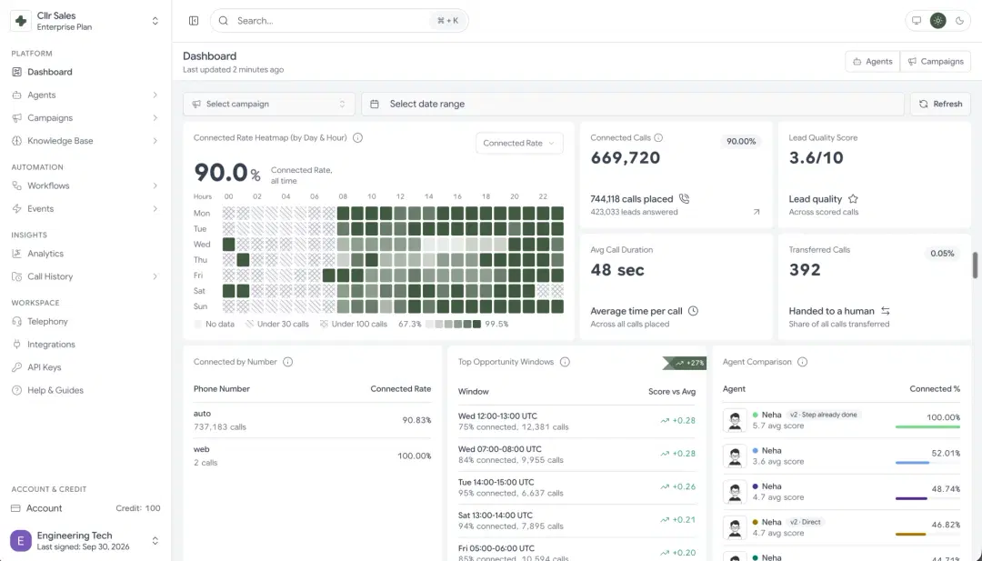
Task: Click the 52.01% agent progress bar
Action: coord(927,463)
